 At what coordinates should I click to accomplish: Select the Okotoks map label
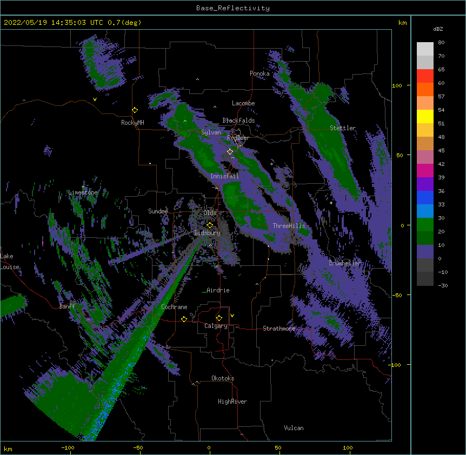(x=223, y=378)
